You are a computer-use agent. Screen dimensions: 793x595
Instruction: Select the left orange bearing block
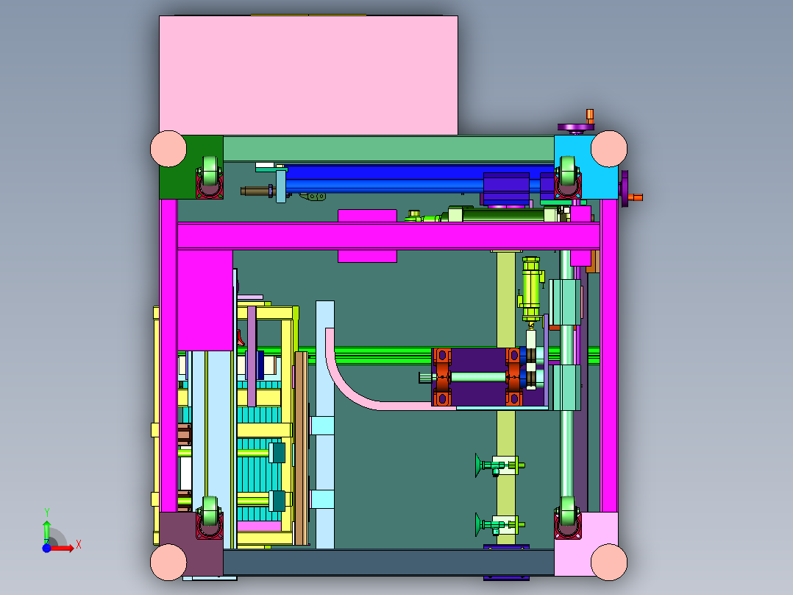click(442, 377)
